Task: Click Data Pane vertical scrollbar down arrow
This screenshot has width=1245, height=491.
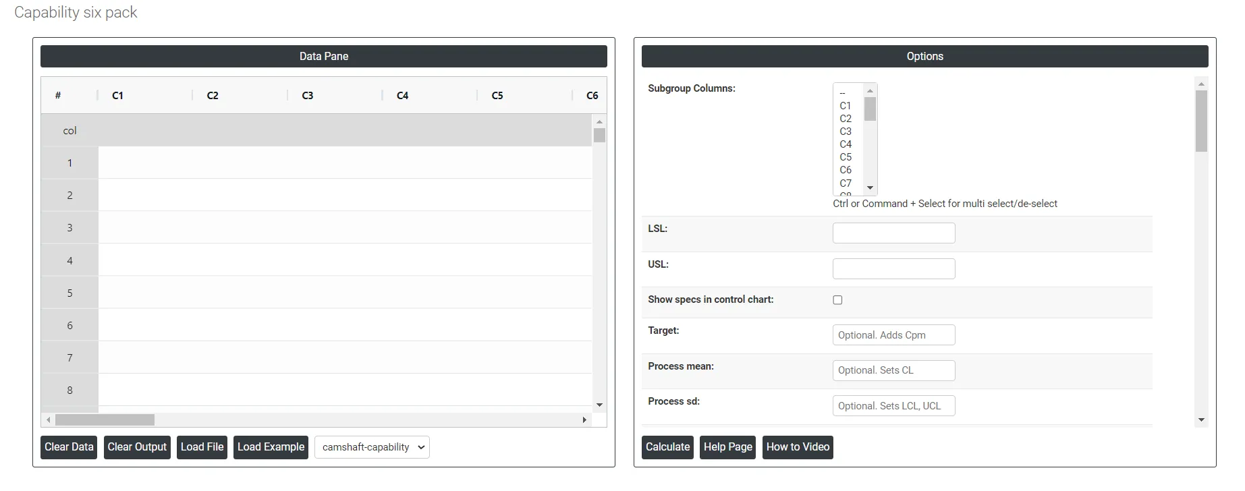Action: (599, 405)
